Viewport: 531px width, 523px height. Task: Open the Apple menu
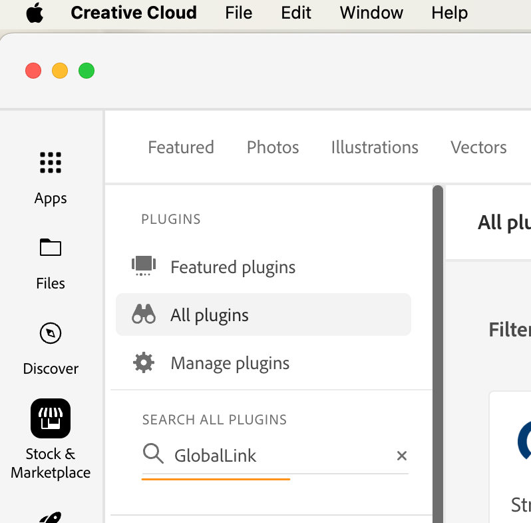pyautogui.click(x=35, y=13)
